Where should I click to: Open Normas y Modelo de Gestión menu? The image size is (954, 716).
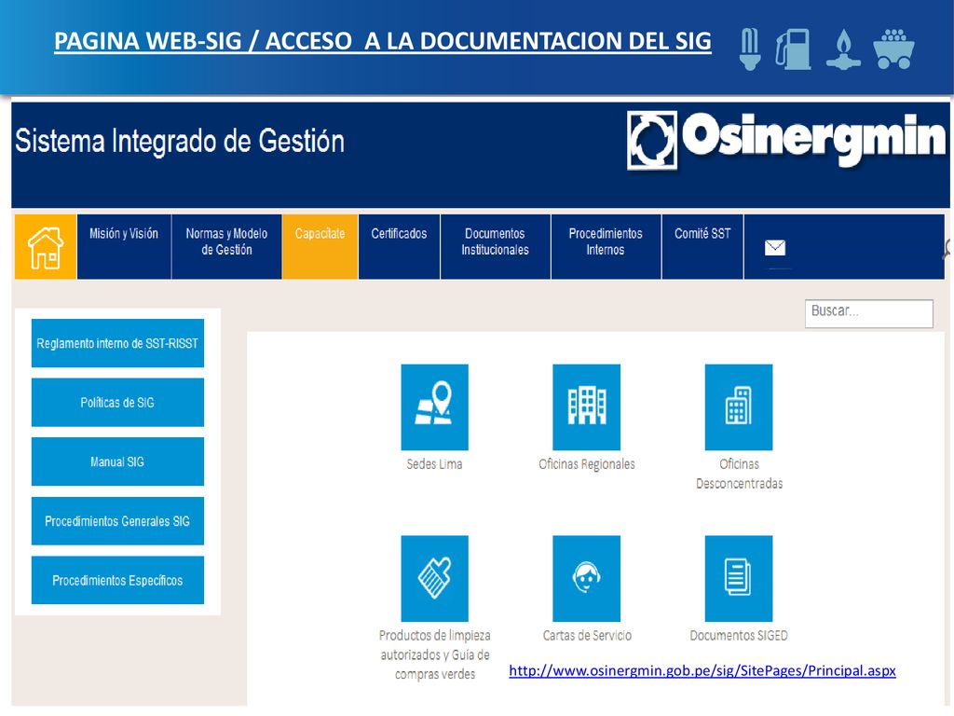coord(227,246)
